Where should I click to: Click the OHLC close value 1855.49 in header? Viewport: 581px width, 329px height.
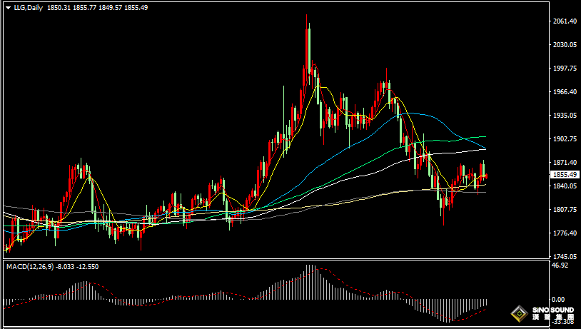136,7
